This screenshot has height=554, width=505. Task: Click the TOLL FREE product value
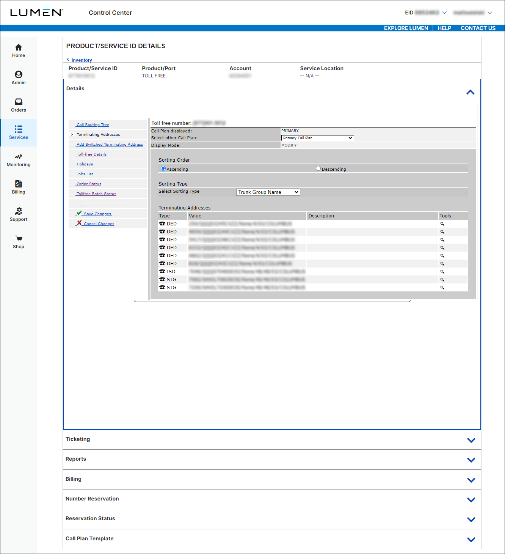coord(154,76)
